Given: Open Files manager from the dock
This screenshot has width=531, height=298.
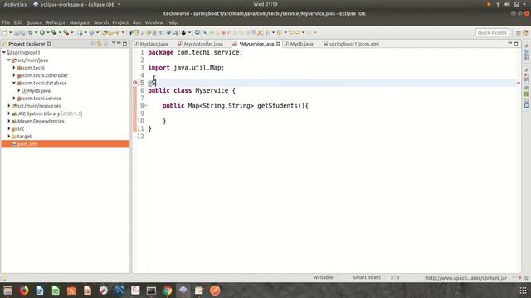Looking at the screenshot, I should pos(7,291).
